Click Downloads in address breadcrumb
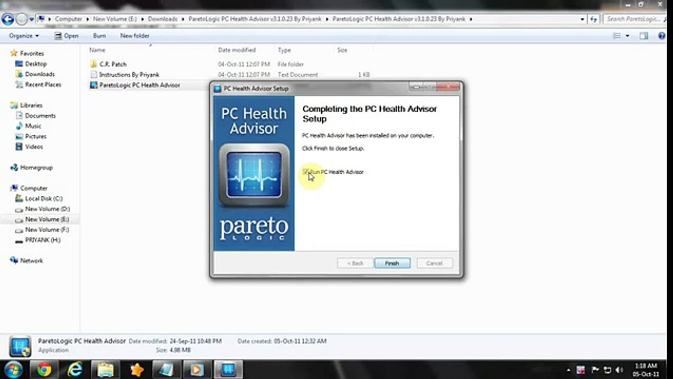This screenshot has width=673, height=379. coord(162,19)
